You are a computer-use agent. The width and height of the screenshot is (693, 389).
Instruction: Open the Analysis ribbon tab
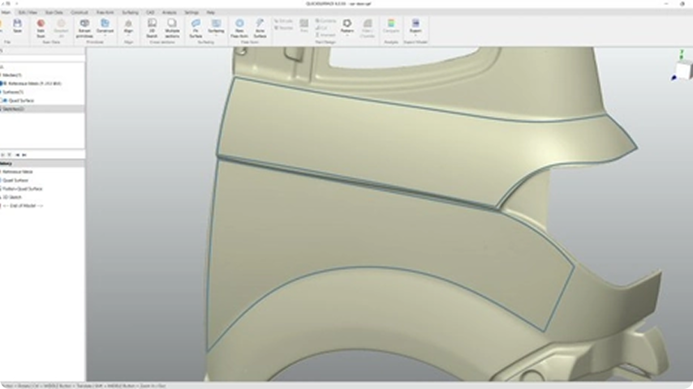169,13
